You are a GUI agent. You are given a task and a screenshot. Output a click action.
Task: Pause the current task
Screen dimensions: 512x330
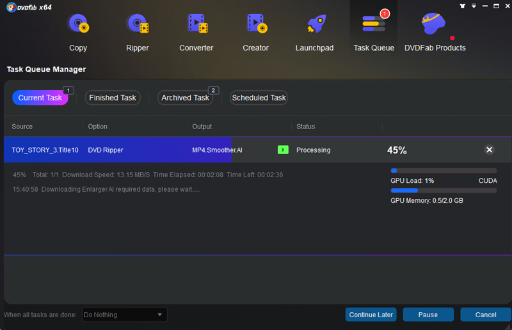(x=428, y=315)
